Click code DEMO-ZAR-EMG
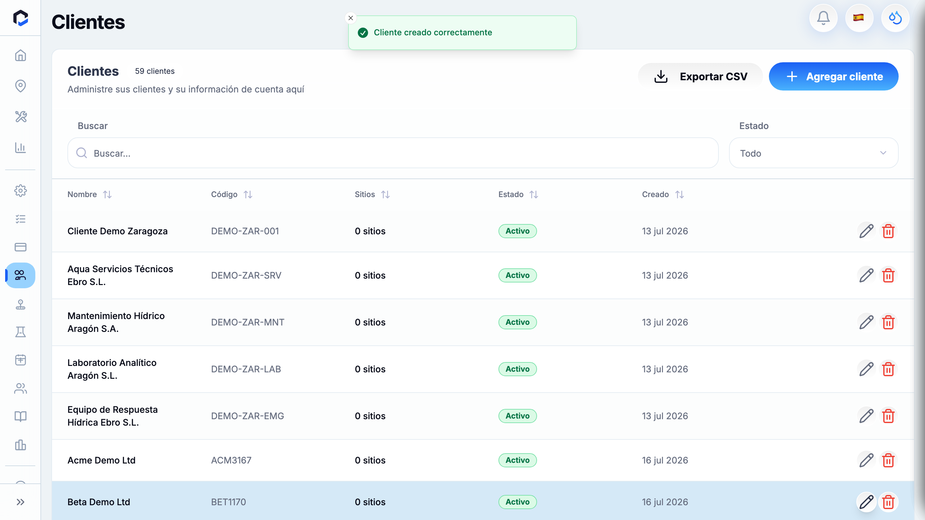The width and height of the screenshot is (925, 520). pyautogui.click(x=247, y=416)
